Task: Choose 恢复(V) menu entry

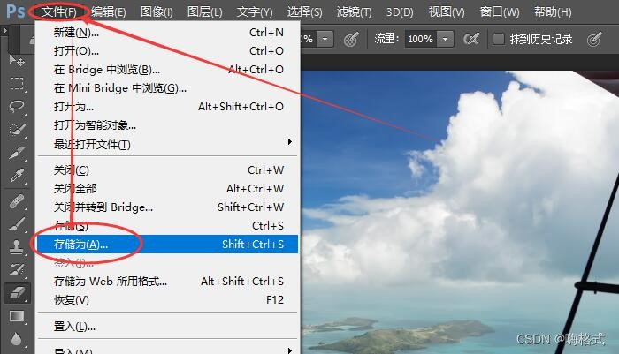Action: click(x=168, y=299)
